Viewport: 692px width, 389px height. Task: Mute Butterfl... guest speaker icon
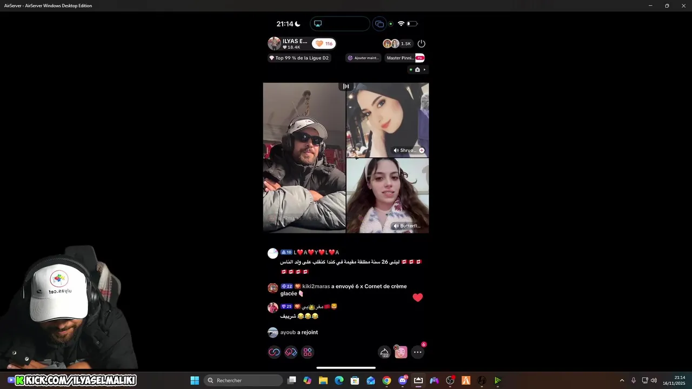(396, 226)
